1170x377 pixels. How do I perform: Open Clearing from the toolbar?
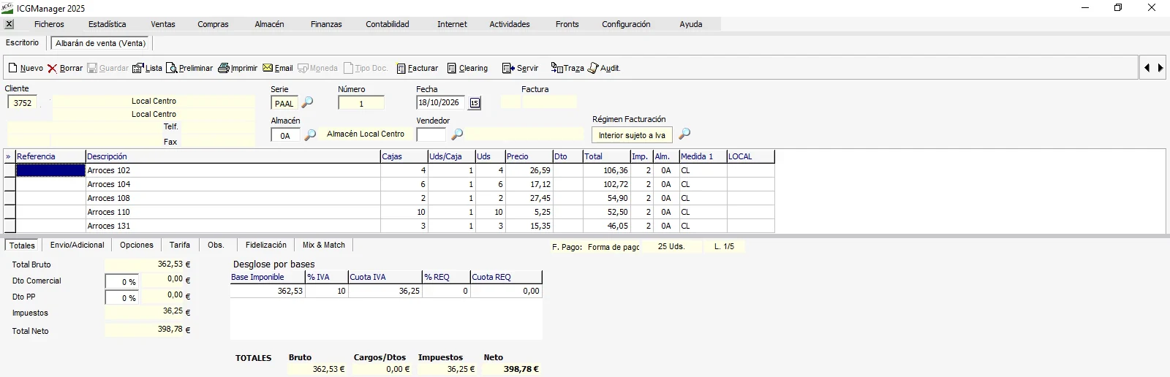(467, 68)
